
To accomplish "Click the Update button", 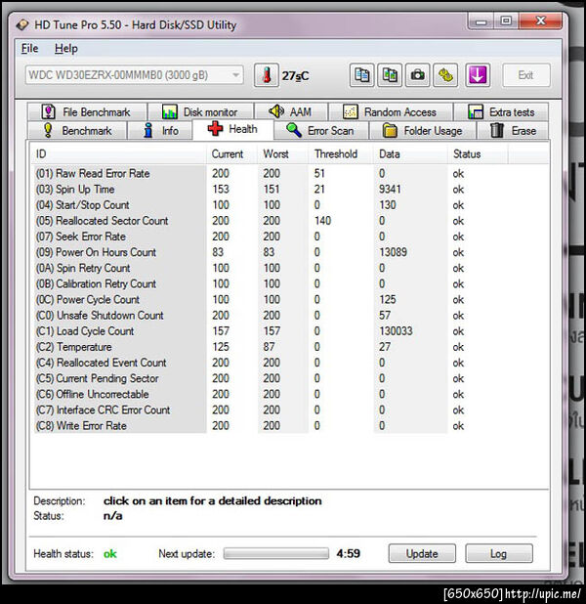I will pos(422,553).
